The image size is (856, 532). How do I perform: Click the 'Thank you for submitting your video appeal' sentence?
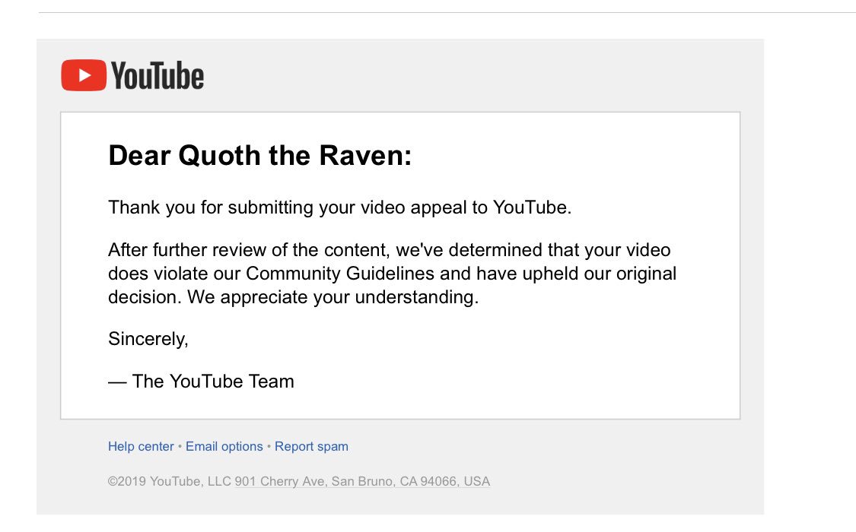tap(339, 207)
